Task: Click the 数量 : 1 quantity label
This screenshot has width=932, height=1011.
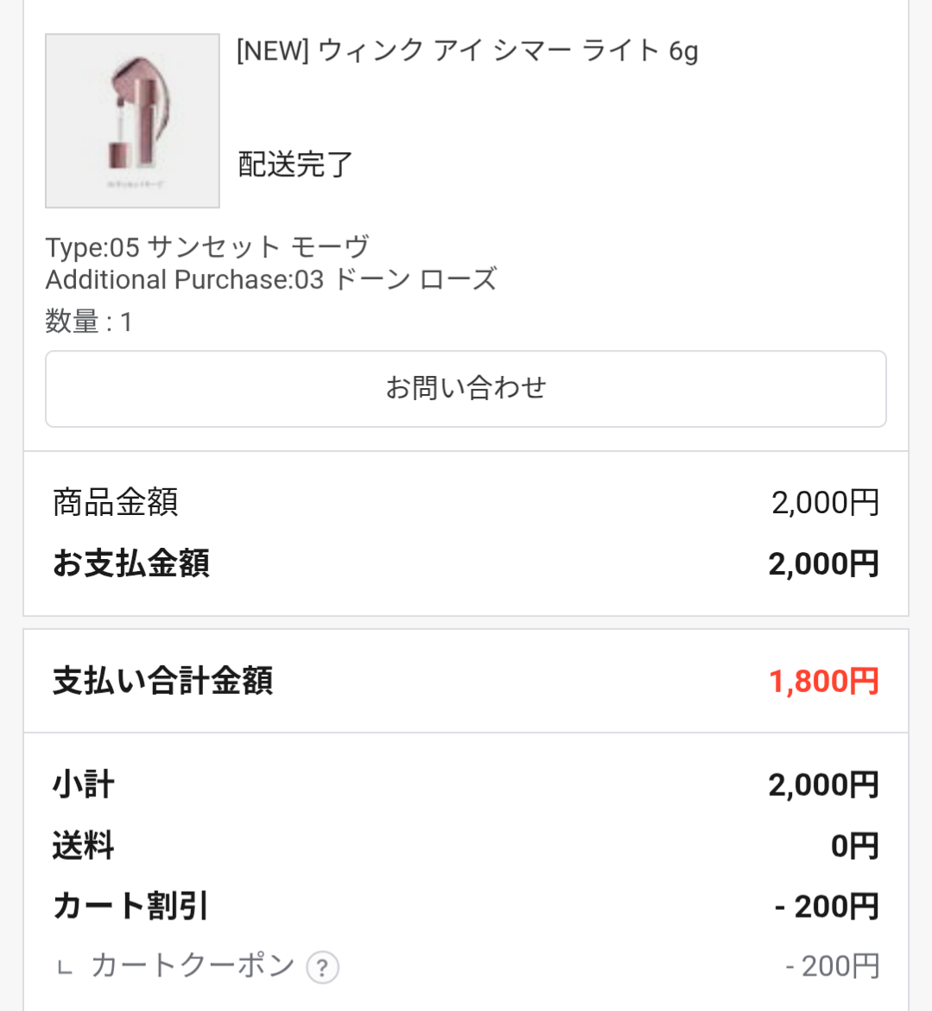Action: 89,321
